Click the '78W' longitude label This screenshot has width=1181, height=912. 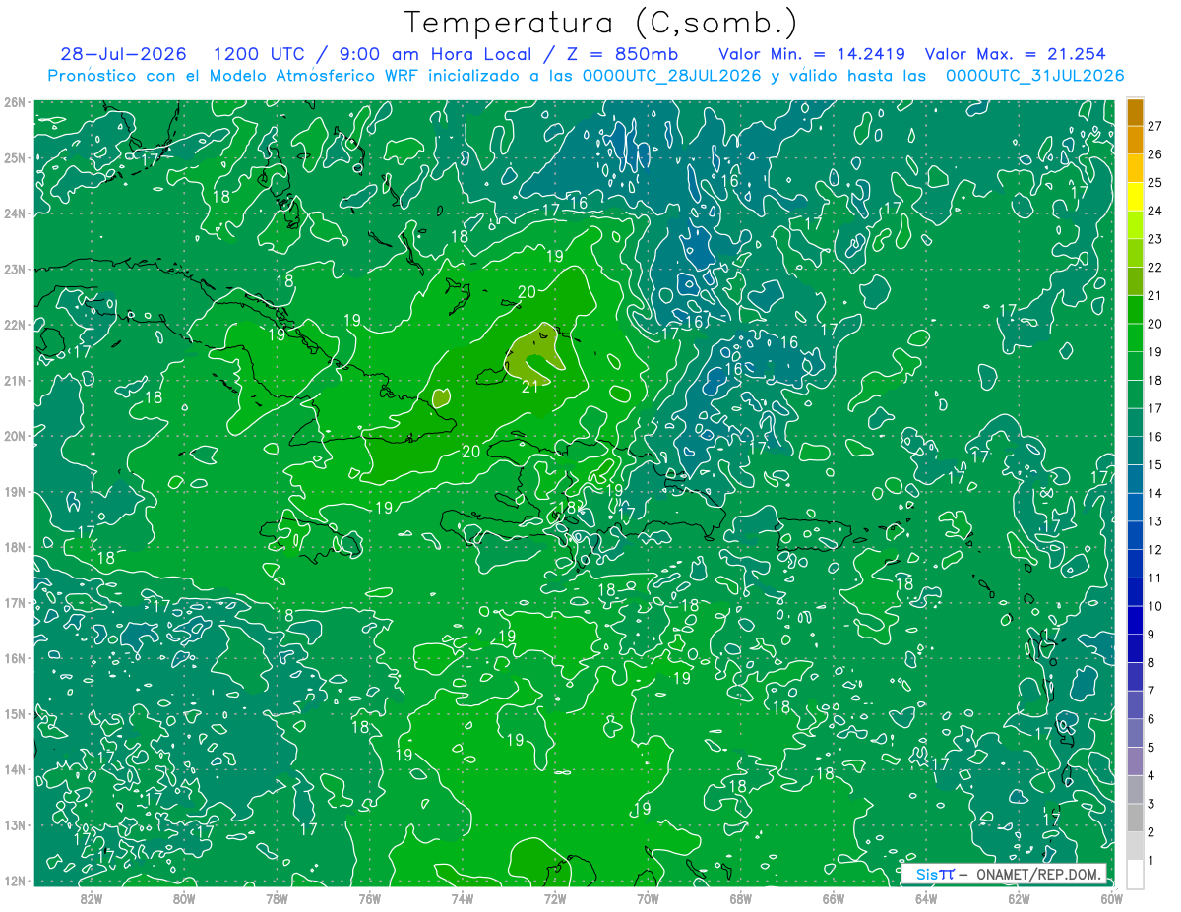(x=277, y=898)
